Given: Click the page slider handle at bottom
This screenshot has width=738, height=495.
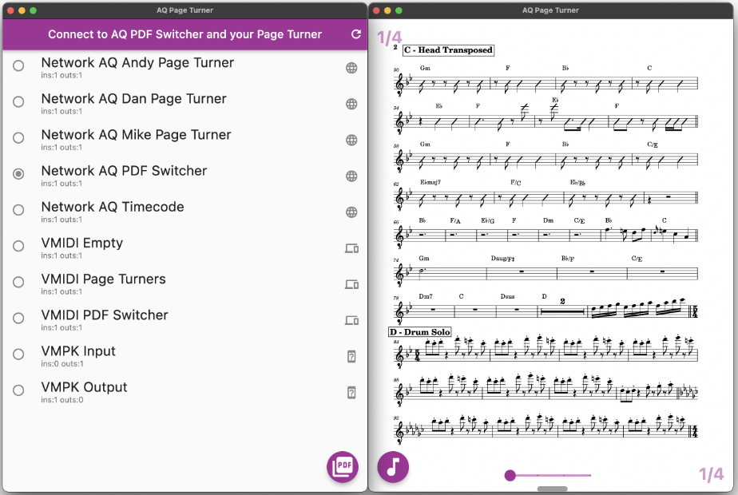Looking at the screenshot, I should click(510, 475).
